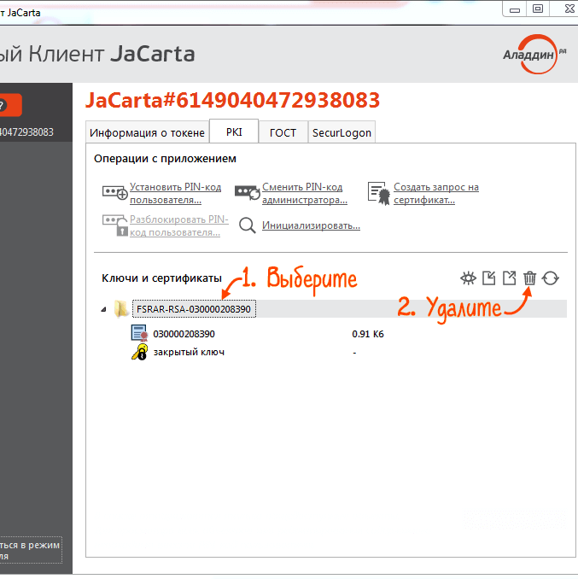Click the Initialize magnifier icon
This screenshot has width=578, height=579.
coord(248,225)
